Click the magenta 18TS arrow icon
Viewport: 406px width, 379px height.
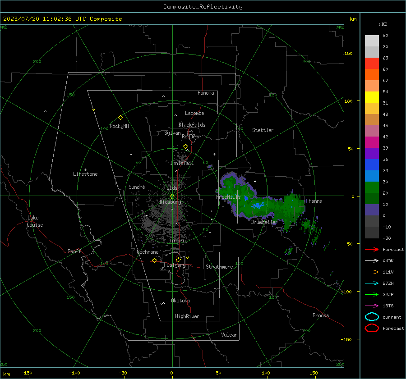pyautogui.click(x=372, y=306)
